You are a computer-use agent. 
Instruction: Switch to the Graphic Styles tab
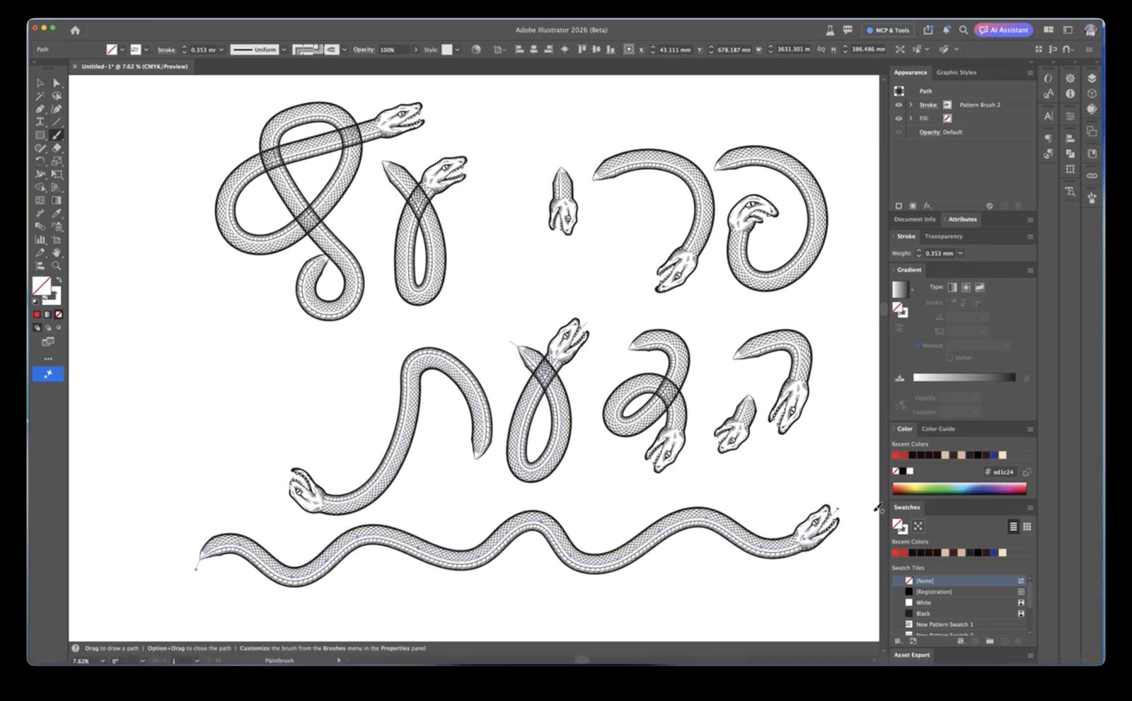pyautogui.click(x=956, y=72)
